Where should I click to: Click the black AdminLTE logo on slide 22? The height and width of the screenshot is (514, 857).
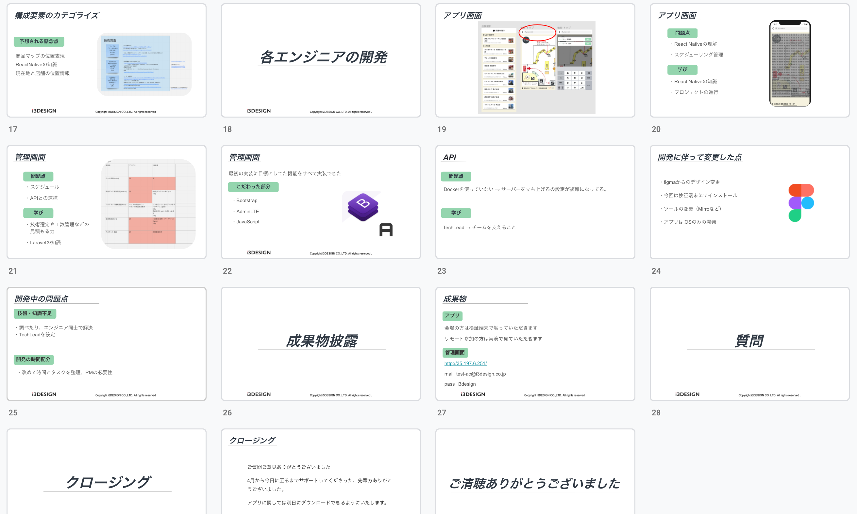click(x=386, y=230)
